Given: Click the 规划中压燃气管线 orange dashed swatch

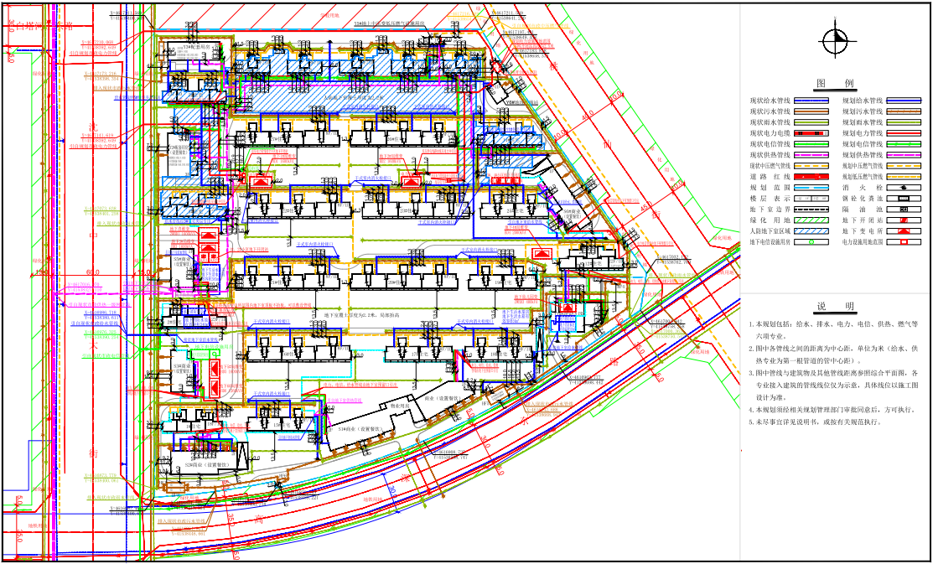Looking at the screenshot, I should coord(904,166).
